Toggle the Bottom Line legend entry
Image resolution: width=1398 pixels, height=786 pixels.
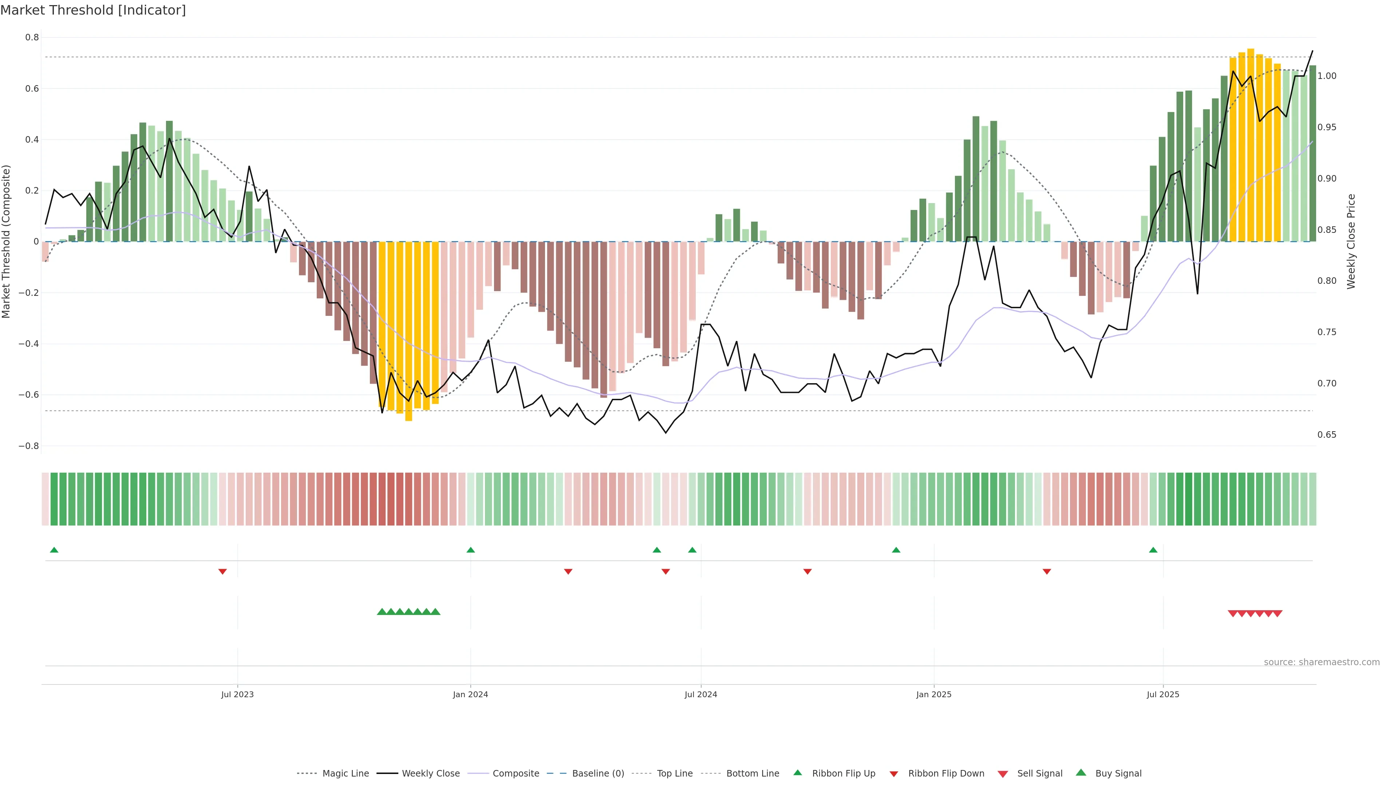point(752,774)
